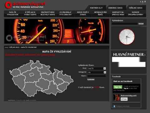Click the Facebook Like button
The image size is (150, 113).
tap(124, 99)
